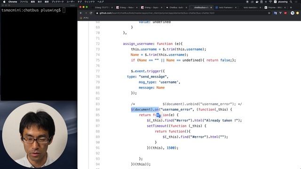301x169 pixels.
Task: Open the pluswing user menu
Action: [x=283, y=2]
